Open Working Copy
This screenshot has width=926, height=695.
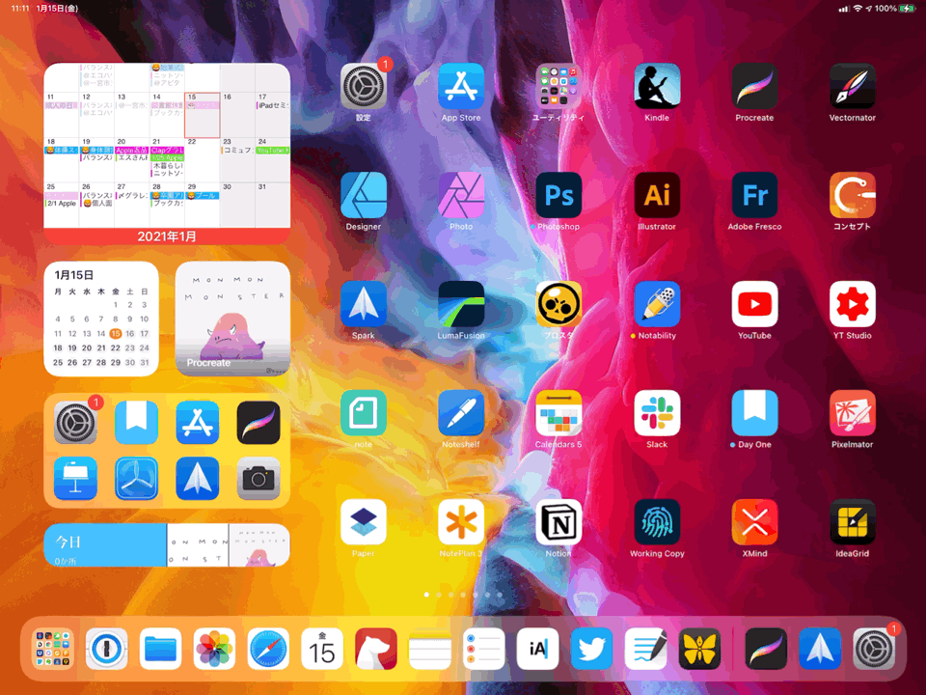click(x=657, y=522)
